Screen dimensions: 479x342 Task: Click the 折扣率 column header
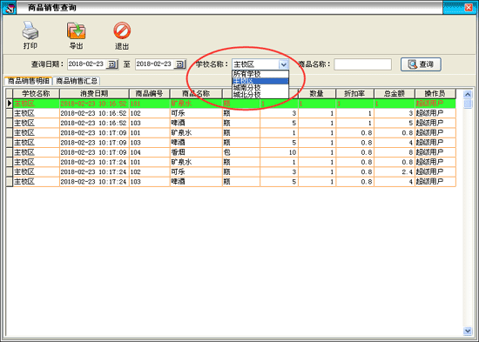pyautogui.click(x=355, y=93)
